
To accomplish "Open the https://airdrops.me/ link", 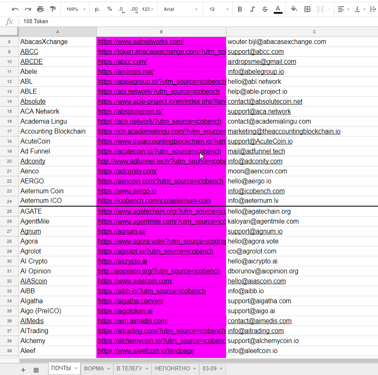I will point(126,71).
